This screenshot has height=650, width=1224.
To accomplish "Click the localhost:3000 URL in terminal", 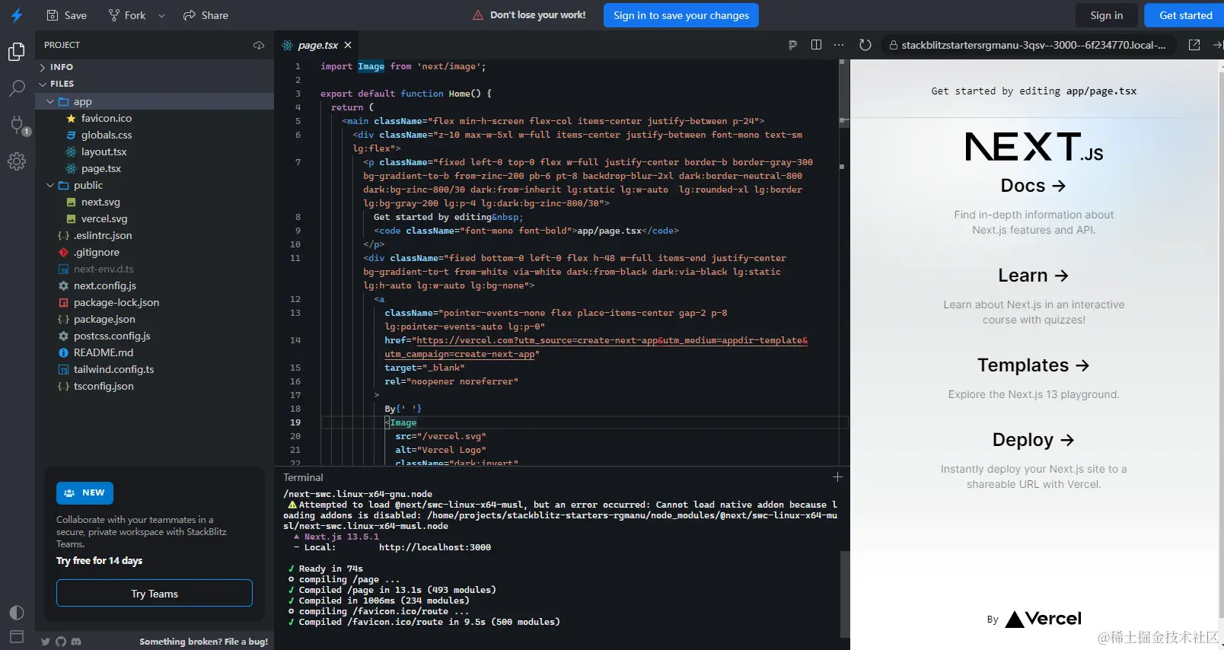I will tap(435, 547).
